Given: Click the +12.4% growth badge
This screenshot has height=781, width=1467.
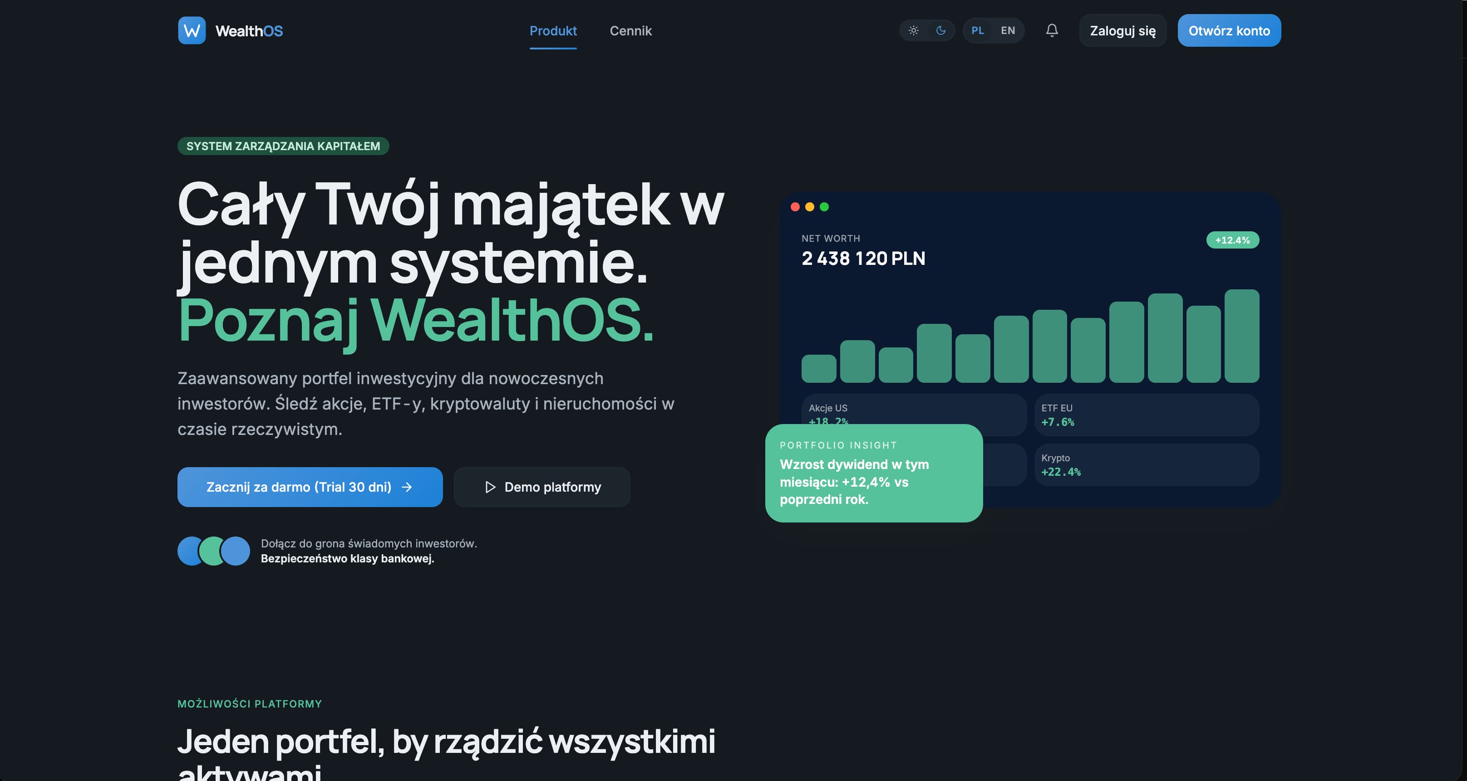Looking at the screenshot, I should pyautogui.click(x=1232, y=239).
